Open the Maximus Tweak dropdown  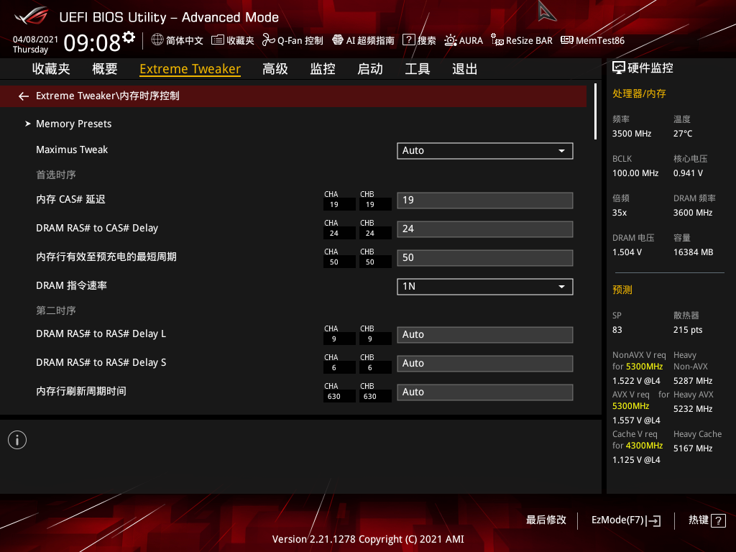tap(484, 150)
